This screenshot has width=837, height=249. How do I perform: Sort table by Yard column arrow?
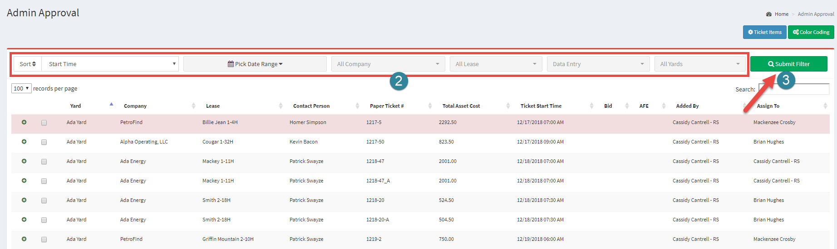[111, 105]
